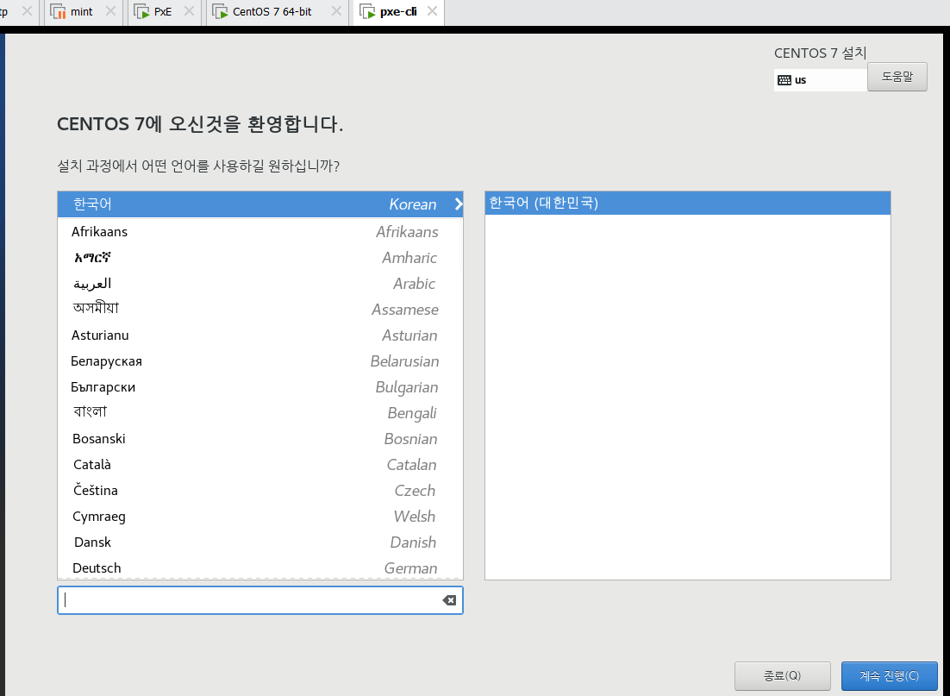Select Беларуская Belarusian language
Screen dimensions: 950x696
pos(260,361)
